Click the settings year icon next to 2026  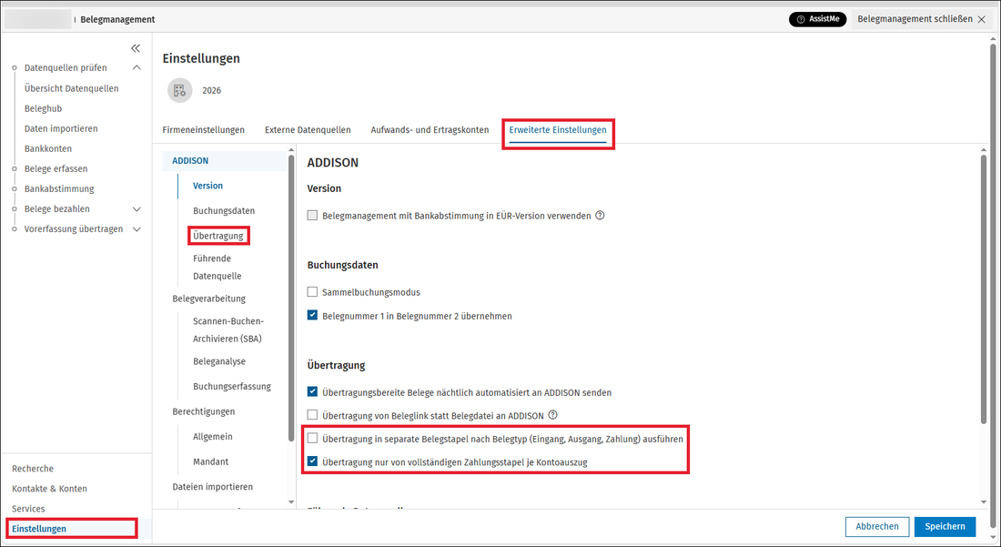[x=180, y=91]
